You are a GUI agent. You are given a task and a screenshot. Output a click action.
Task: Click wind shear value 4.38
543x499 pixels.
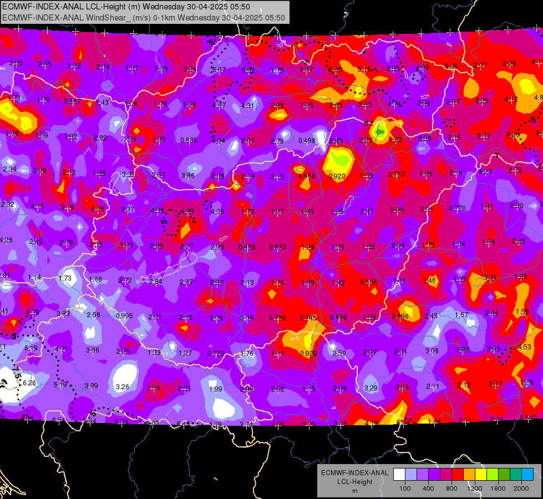coord(158,211)
